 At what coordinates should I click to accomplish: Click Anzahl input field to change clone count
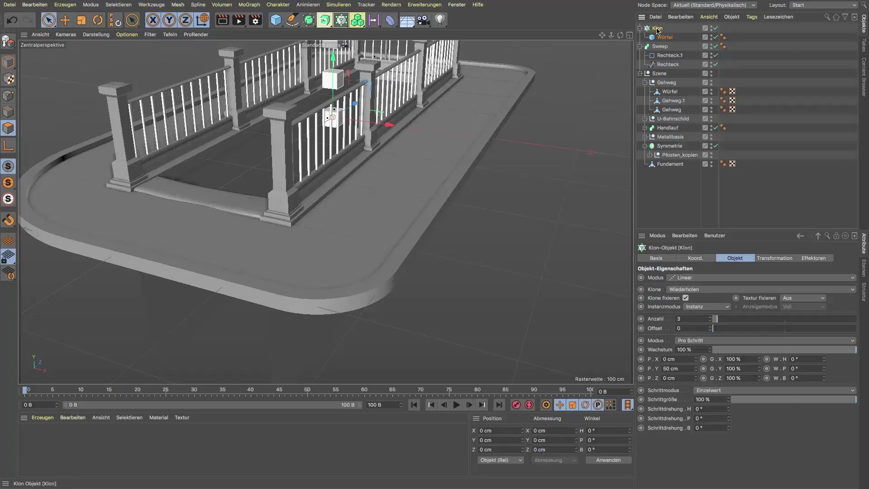tap(690, 318)
